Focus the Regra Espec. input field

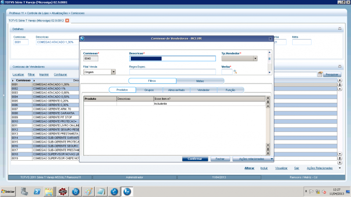pyautogui.click(x=172, y=72)
